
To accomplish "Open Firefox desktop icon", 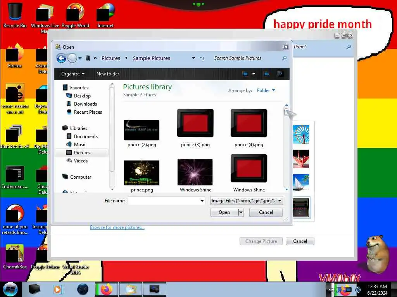I will point(15,56).
